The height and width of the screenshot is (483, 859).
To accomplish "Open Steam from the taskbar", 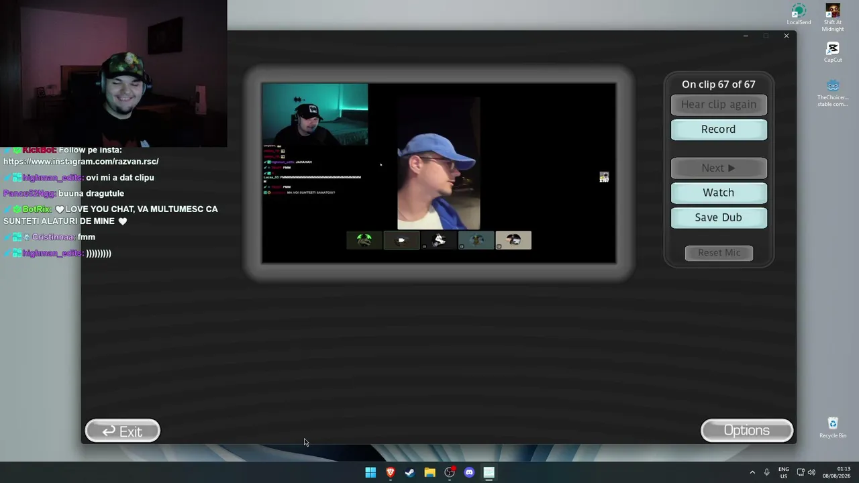I will (x=410, y=472).
